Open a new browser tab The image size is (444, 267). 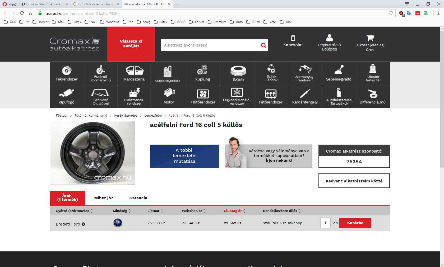[177, 4]
